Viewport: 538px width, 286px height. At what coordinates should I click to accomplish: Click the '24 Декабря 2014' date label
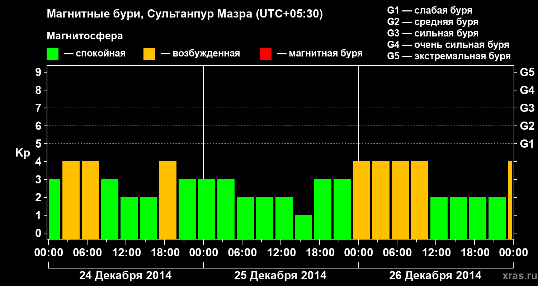126,276
